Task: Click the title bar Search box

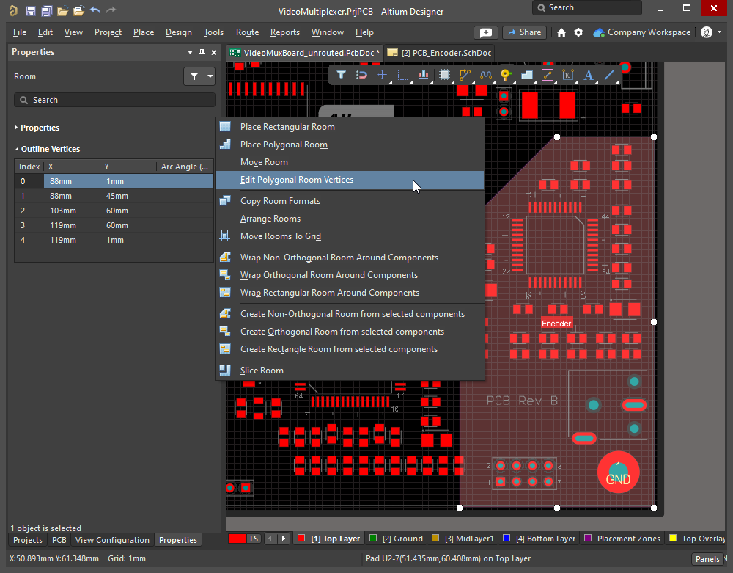Action: point(587,8)
